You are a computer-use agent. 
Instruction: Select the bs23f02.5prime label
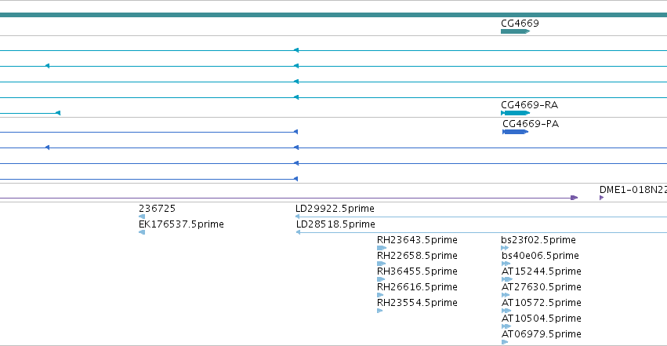coord(538,239)
